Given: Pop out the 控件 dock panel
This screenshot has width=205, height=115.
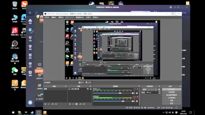Looking at the screenshot, I should tap(180, 86).
